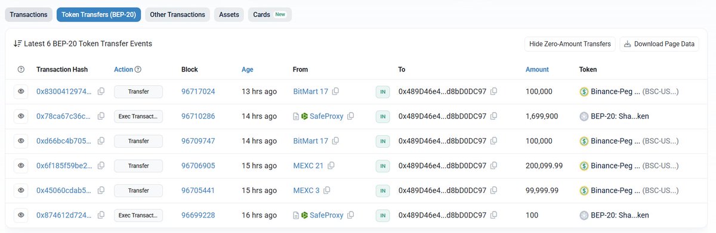Open transaction 0x8300412974 link
This screenshot has height=233, width=716.
click(x=64, y=92)
